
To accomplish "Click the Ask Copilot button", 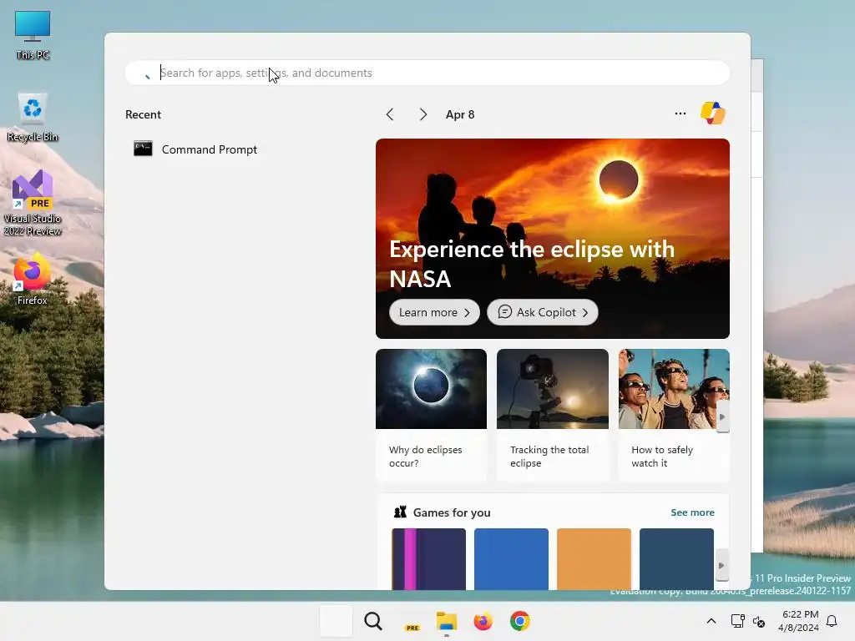I will [542, 312].
